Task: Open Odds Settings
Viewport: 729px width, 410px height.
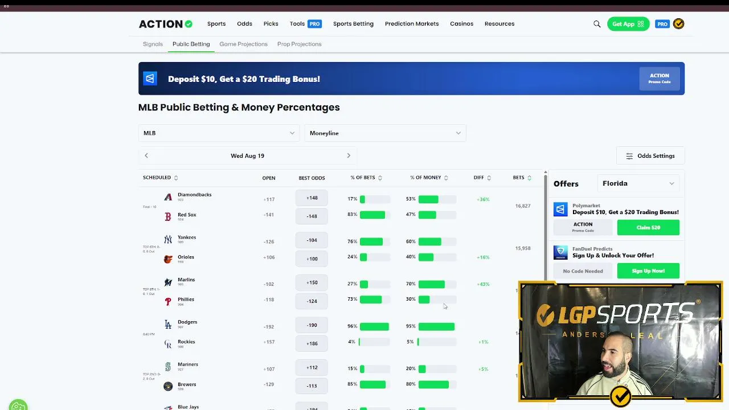Action: (650, 156)
